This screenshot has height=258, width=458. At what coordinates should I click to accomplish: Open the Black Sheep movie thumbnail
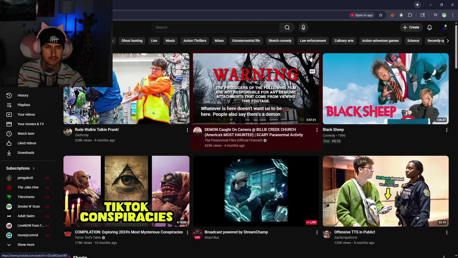click(x=385, y=89)
